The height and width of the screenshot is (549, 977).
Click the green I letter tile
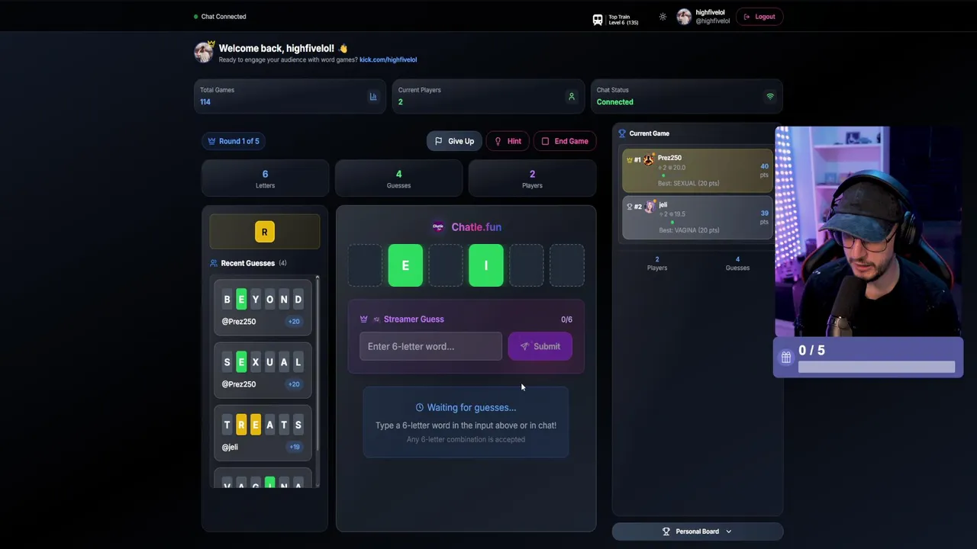point(486,265)
